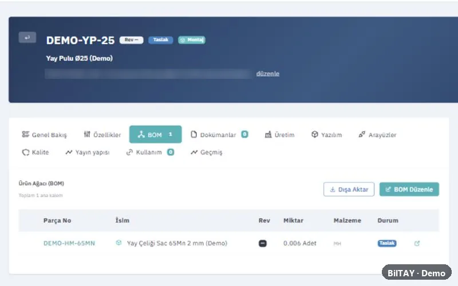This screenshot has height=286, width=458.
Task: Select the BOM tab
Action: tap(155, 134)
